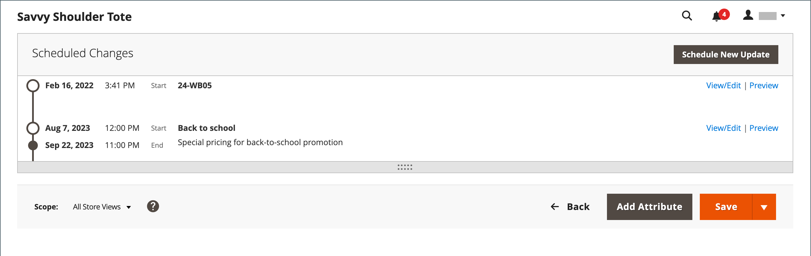Preview the Back to school update
Screen dimensions: 811x256
(x=763, y=128)
